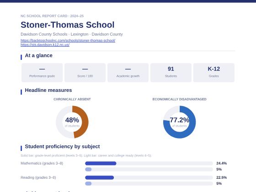Click the Chronically Absent chart label
This screenshot has height=192, width=256.
point(72,99)
